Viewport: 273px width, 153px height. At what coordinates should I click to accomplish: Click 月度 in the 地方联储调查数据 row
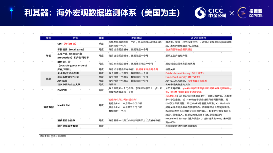pos(101,126)
